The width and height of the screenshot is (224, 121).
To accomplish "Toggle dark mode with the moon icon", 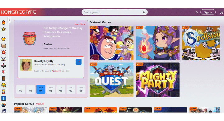I will tap(197, 12).
